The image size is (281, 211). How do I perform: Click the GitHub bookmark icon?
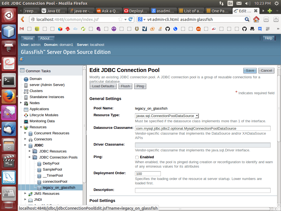(x=167, y=29)
